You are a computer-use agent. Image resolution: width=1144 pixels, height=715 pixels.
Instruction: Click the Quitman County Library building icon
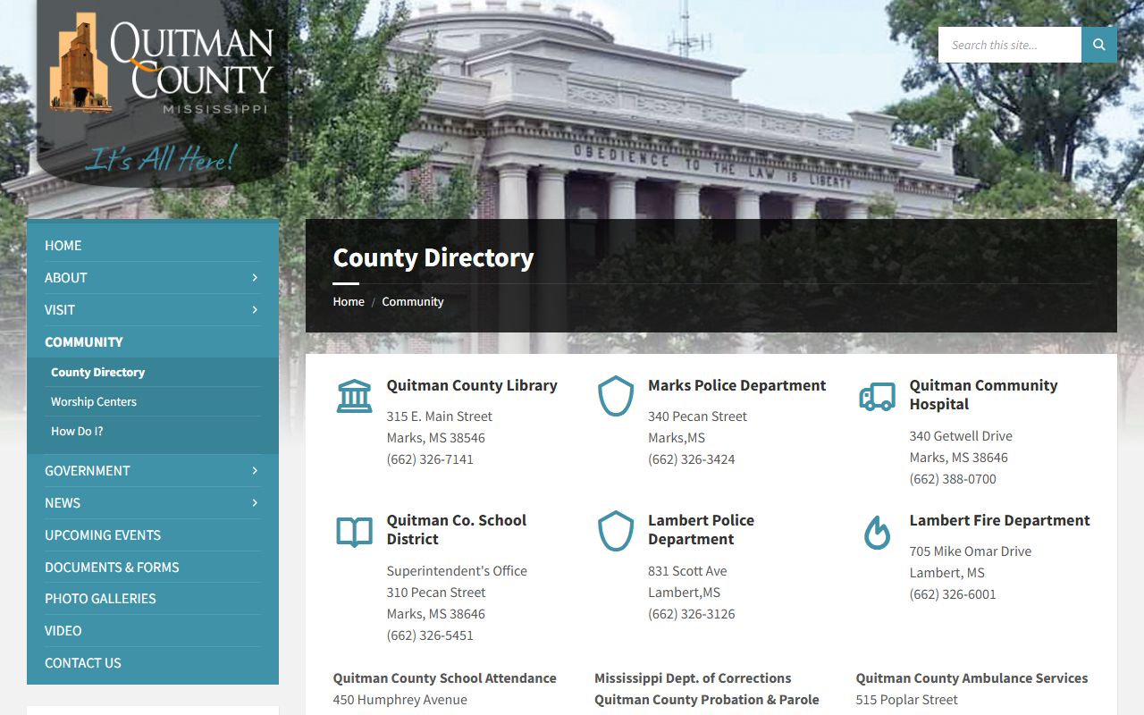[x=355, y=396]
